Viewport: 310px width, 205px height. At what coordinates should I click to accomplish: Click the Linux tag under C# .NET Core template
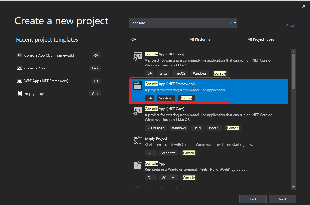click(x=163, y=73)
